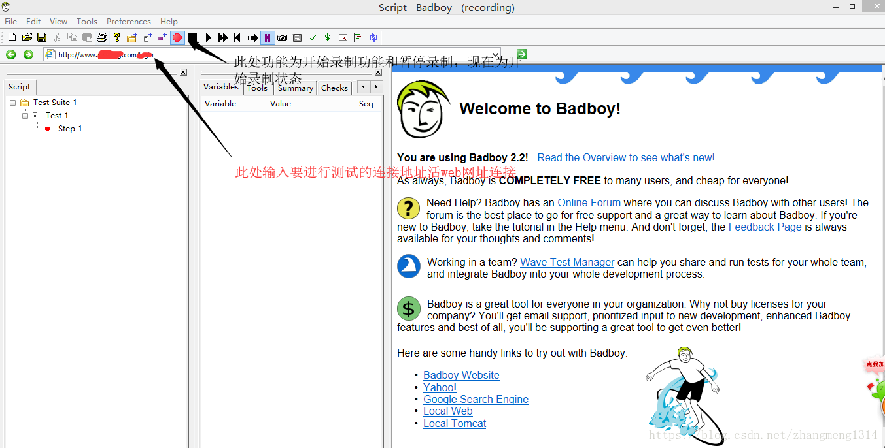The width and height of the screenshot is (885, 448).
Task: Click the Copy icon in the toolbar
Action: point(72,38)
